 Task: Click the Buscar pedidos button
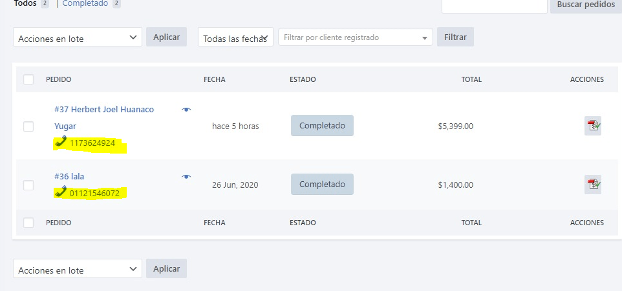586,6
